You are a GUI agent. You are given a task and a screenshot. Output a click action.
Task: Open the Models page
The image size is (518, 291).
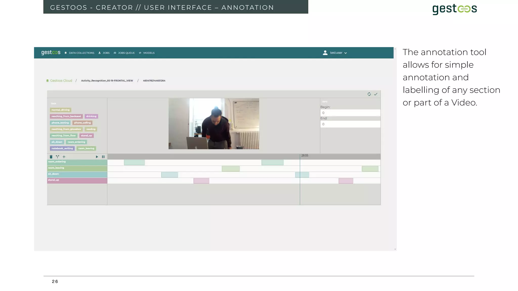tap(147, 53)
